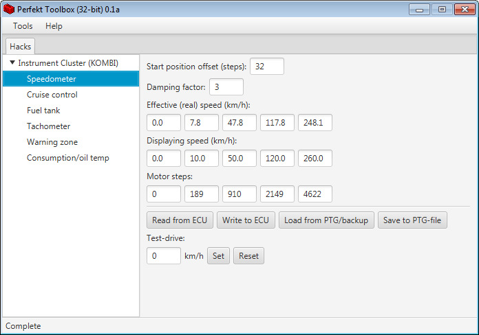Open the Tools menu
479x335 pixels.
point(23,26)
